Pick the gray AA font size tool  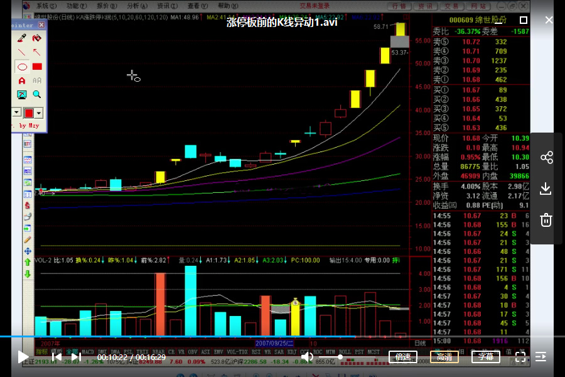[37, 80]
